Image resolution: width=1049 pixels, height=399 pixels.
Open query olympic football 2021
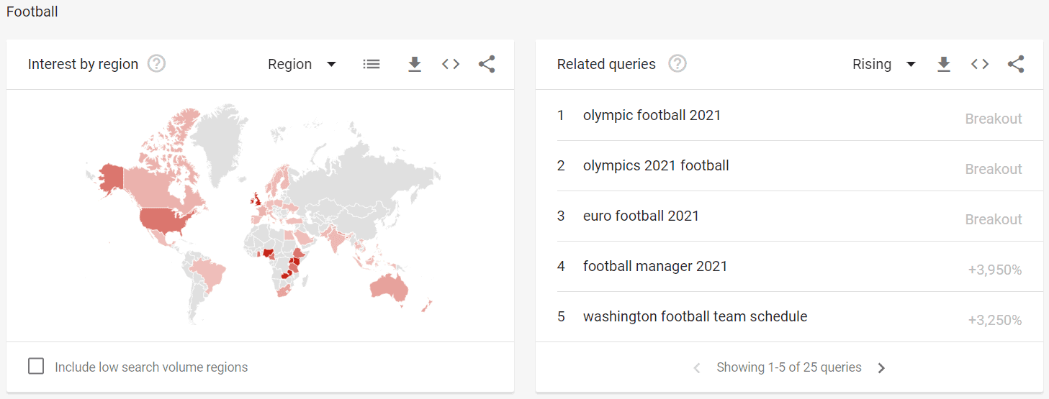click(x=652, y=116)
